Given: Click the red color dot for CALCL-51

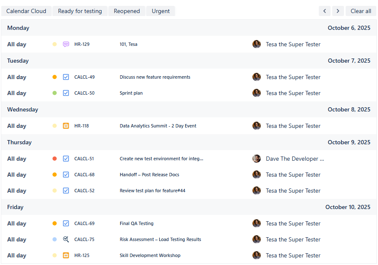Looking at the screenshot, I should pyautogui.click(x=55, y=159).
